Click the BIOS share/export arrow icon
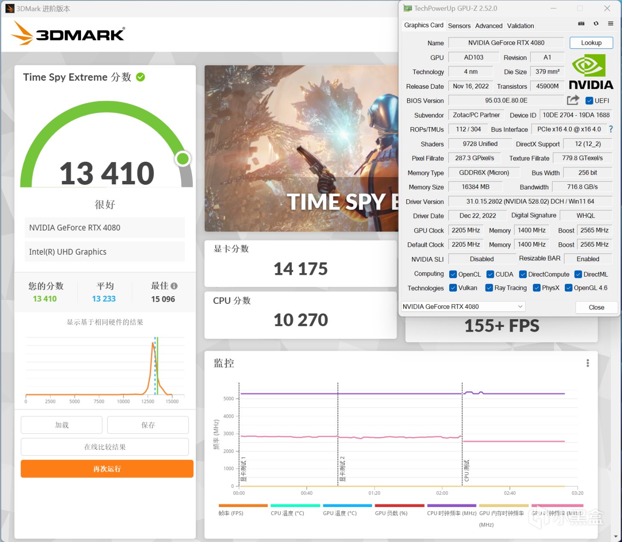 coord(573,100)
